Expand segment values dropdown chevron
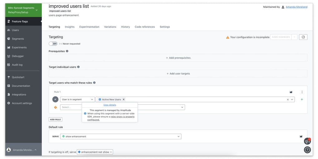 point(292,99)
